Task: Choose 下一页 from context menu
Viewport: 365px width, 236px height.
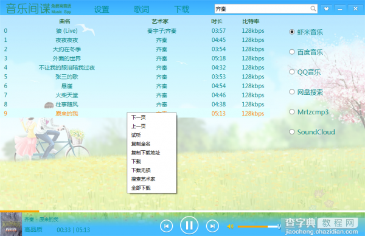Action: [x=151, y=117]
